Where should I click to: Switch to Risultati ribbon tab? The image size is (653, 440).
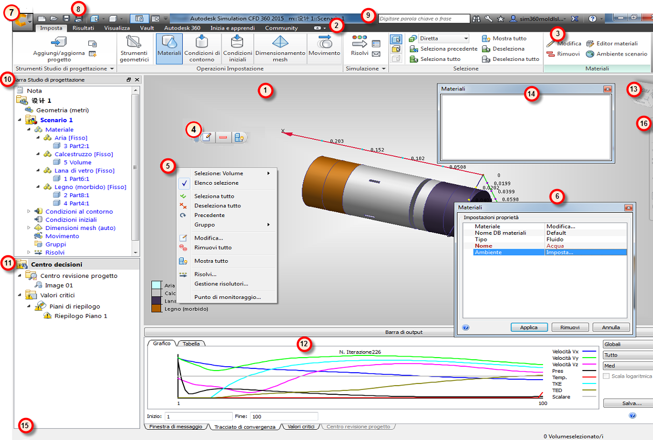pos(83,28)
